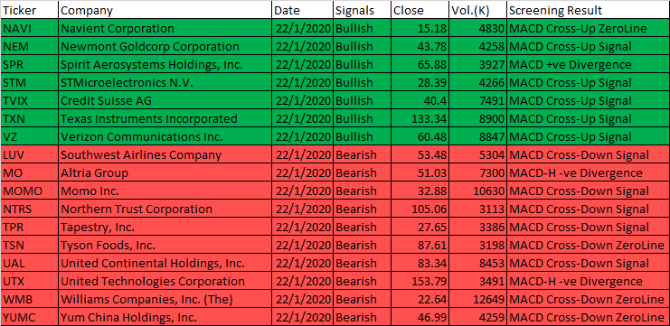The width and height of the screenshot is (670, 326).
Task: Select TSN MACD Cross-Down ZeroLine cell
Action: [588, 245]
